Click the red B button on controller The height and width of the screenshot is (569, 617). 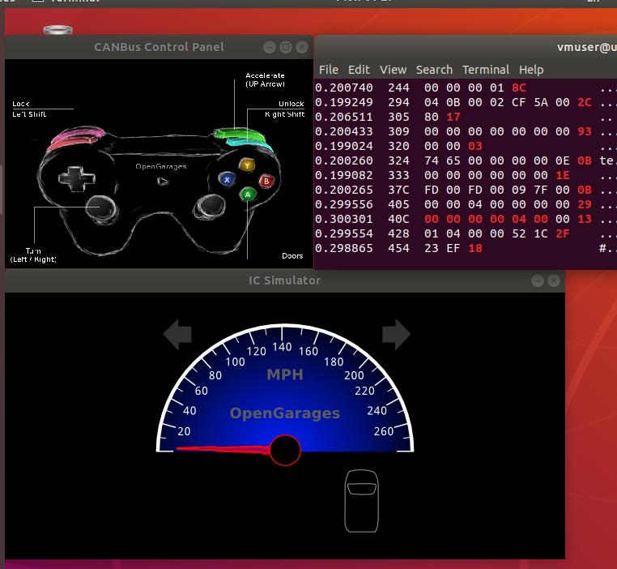266,181
